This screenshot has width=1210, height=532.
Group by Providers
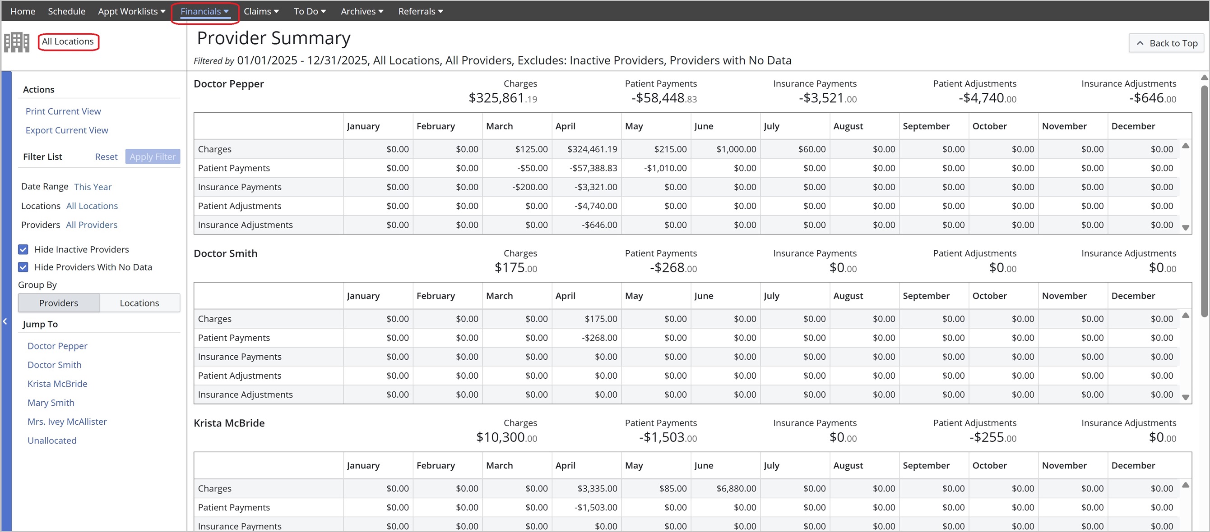coord(59,303)
